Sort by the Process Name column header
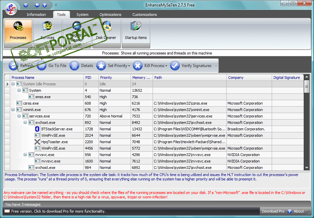The image size is (314, 218). click(x=47, y=78)
